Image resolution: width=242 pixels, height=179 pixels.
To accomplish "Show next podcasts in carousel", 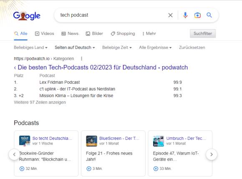I will pos(212,154).
